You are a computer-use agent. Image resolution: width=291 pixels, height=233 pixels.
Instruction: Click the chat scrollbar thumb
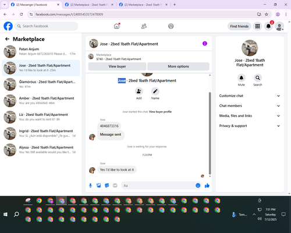(210, 133)
